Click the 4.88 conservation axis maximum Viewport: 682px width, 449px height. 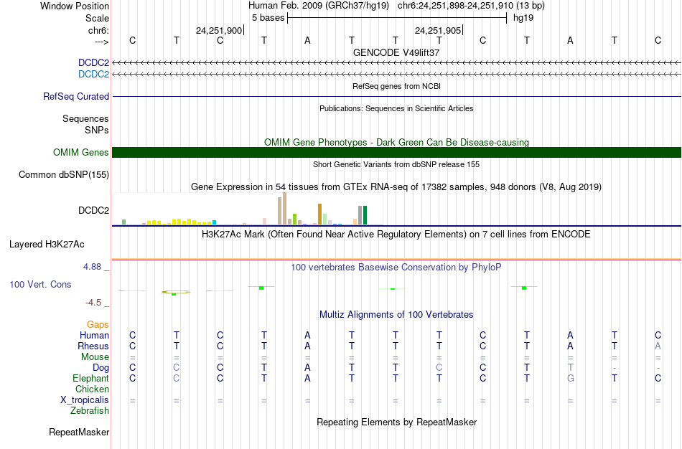pos(93,267)
